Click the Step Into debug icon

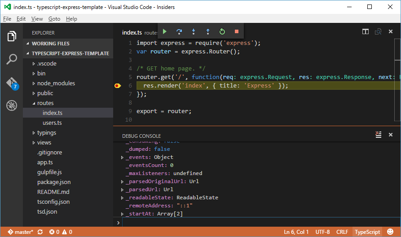click(194, 31)
